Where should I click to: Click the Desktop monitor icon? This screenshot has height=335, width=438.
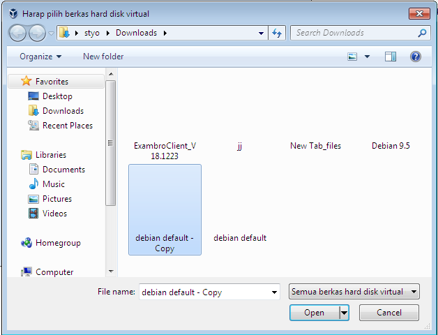(x=33, y=96)
